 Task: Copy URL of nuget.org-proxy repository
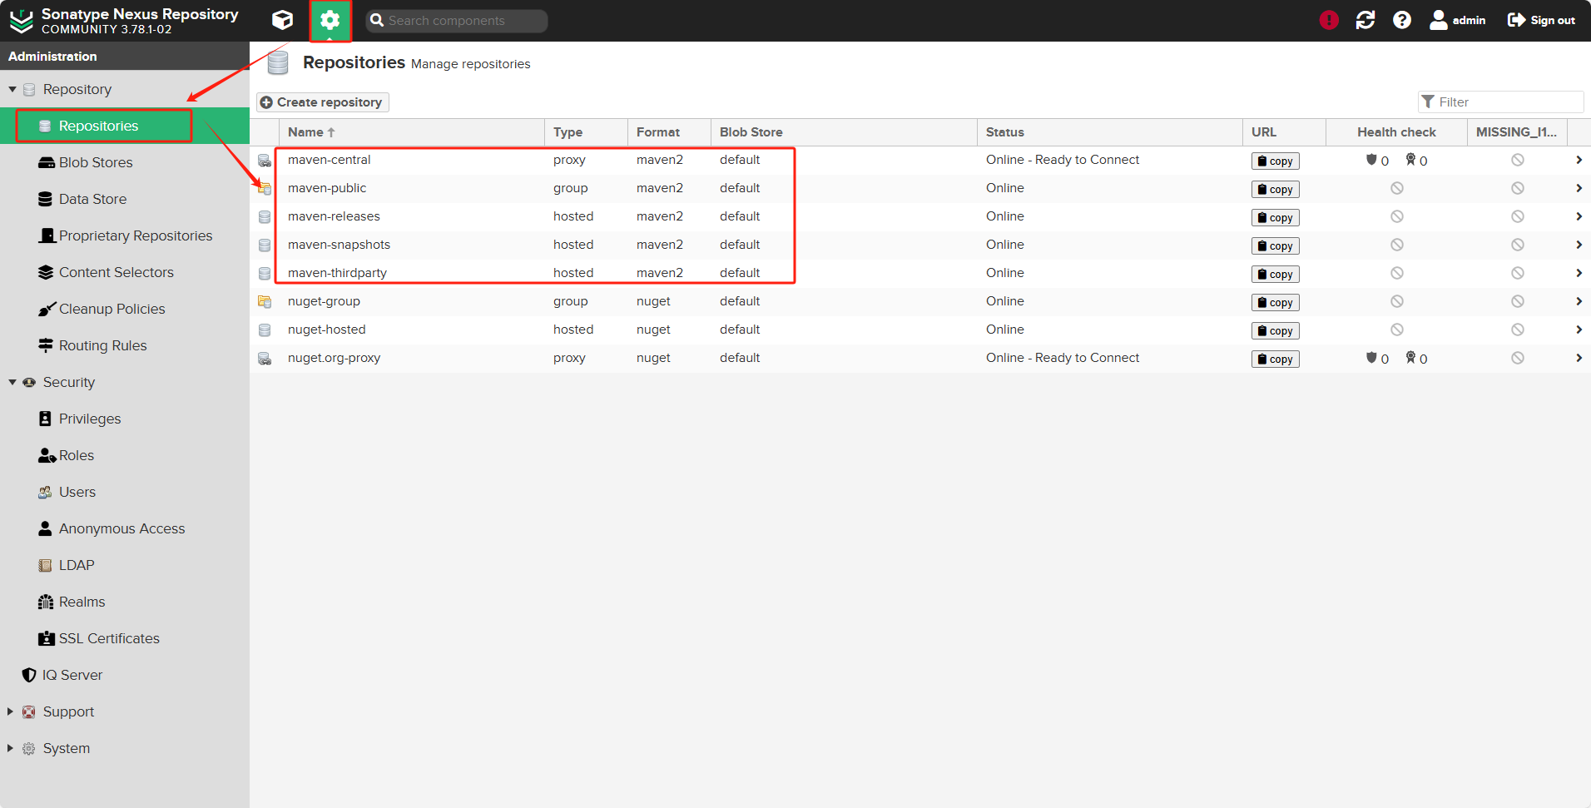(x=1275, y=359)
